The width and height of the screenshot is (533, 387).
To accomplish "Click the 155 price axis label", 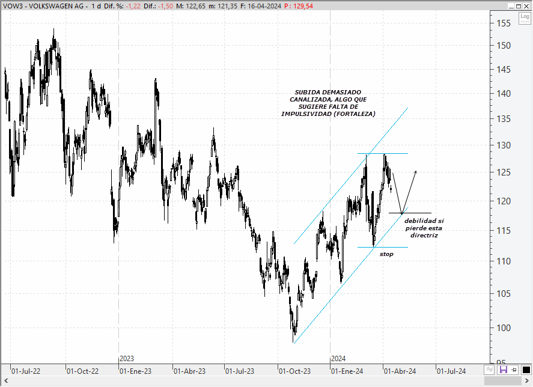I will 504,23.
